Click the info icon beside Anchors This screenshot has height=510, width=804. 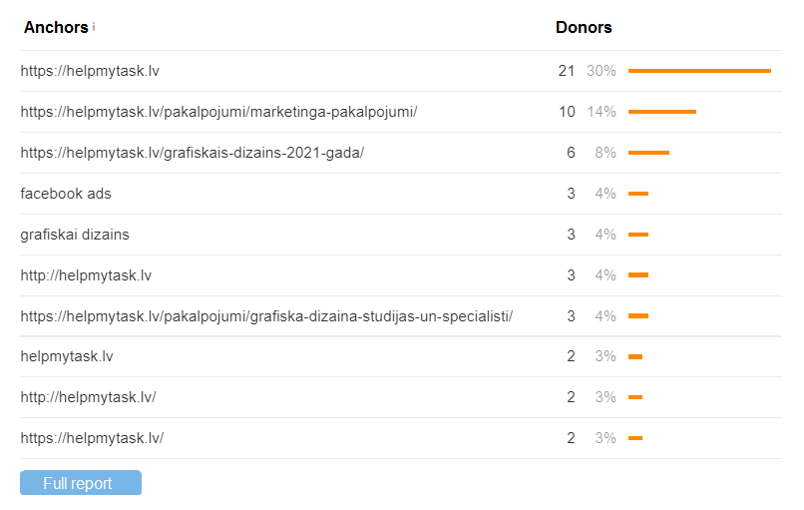[x=94, y=27]
